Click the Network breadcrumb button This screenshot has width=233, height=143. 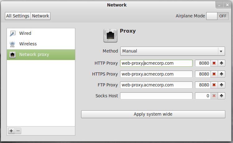tap(40, 16)
